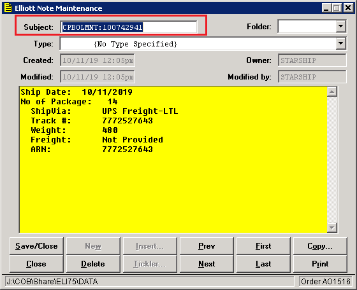Image resolution: width=357 pixels, height=290 pixels.
Task: Minimize the Elliott Note Maintenance window
Action: tap(326, 8)
